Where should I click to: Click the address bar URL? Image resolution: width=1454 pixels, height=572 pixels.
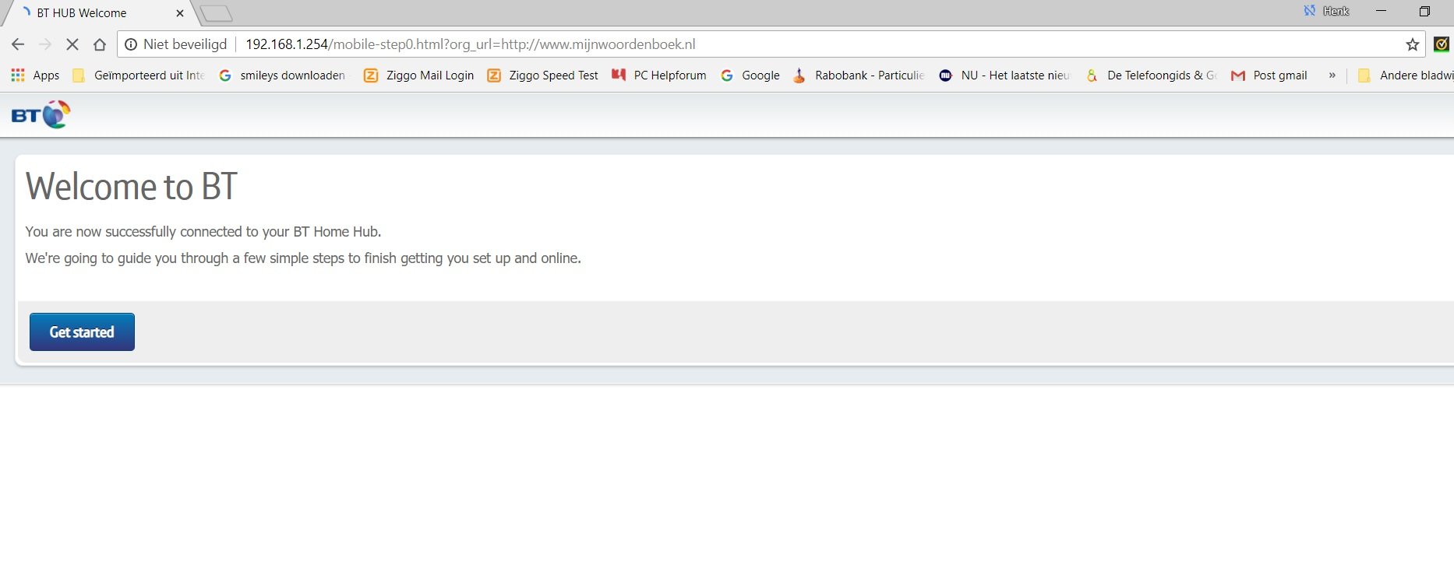470,44
